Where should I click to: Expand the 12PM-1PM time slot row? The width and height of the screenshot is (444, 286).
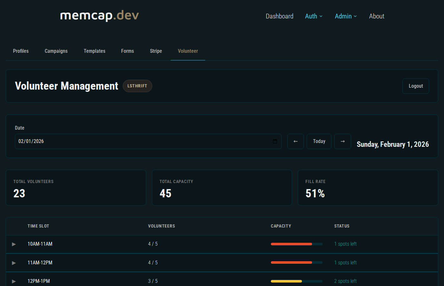pos(14,281)
